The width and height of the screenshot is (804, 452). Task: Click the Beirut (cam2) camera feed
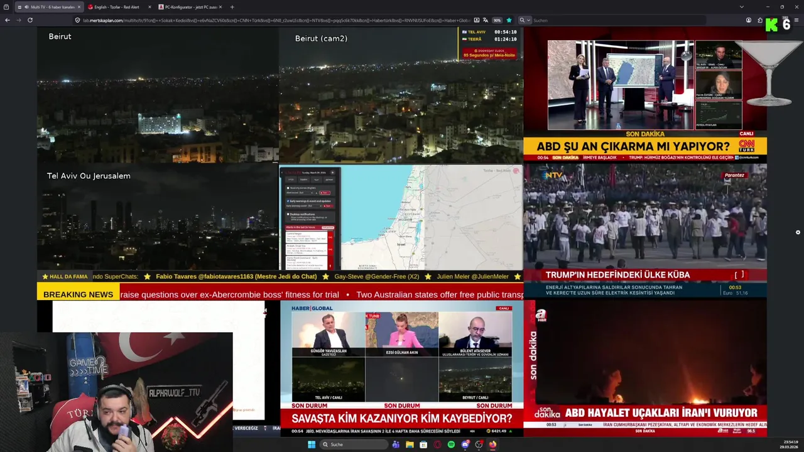click(401, 94)
